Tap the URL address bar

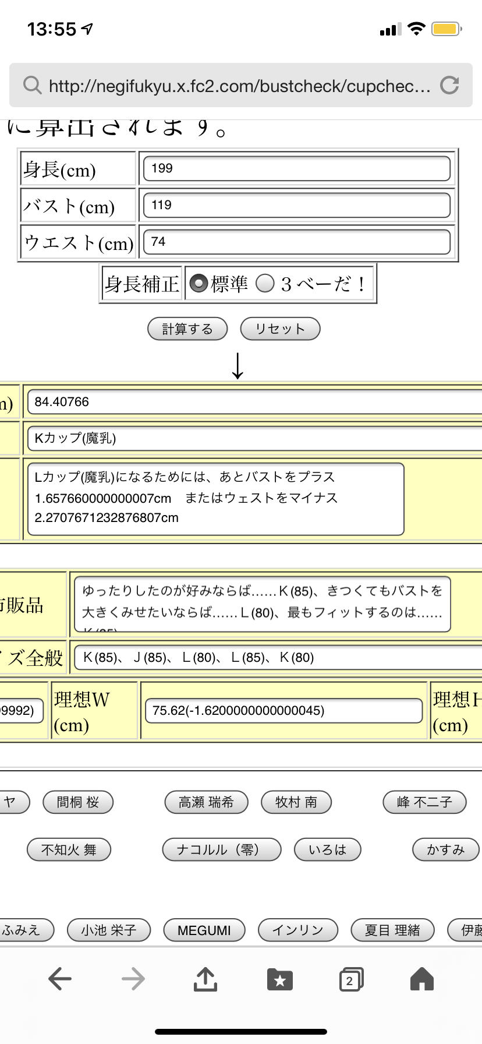pyautogui.click(x=241, y=85)
